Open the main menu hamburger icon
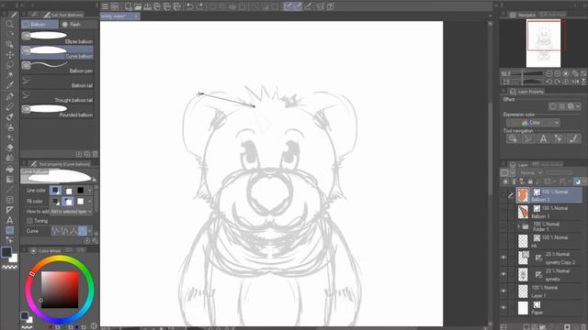588x330 pixels. tap(105, 6)
